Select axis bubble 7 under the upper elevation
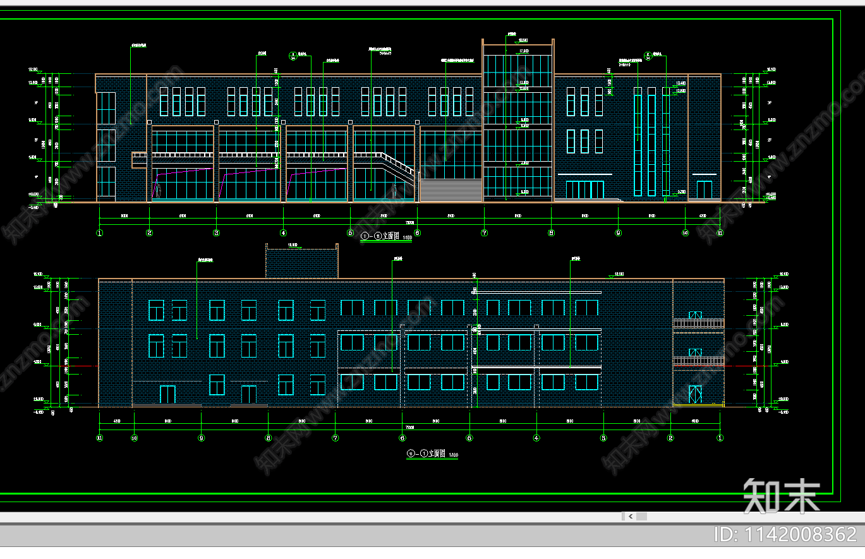 [x=484, y=232]
